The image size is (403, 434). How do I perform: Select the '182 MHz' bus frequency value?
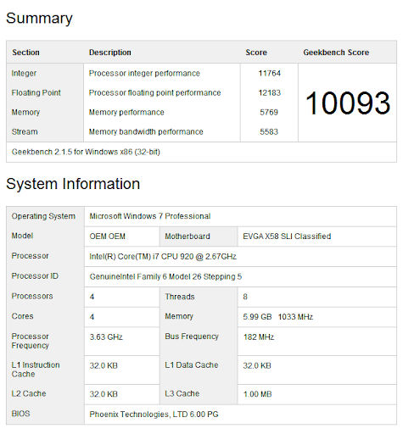click(259, 337)
